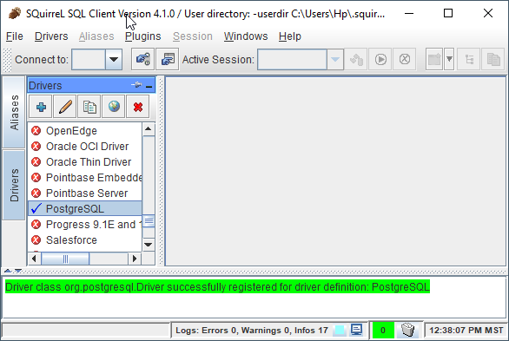This screenshot has width=509, height=341.
Task: Click the light blue status bar square
Action: coord(340,331)
